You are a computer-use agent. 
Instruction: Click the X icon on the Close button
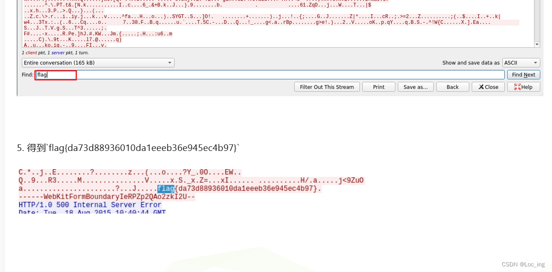point(481,86)
